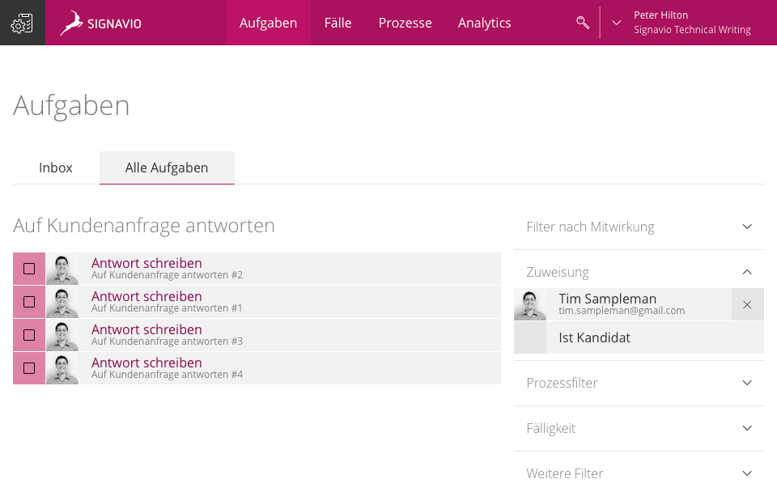Expand the Filter nach Mitwirkung section
The height and width of the screenshot is (492, 777).
(639, 227)
